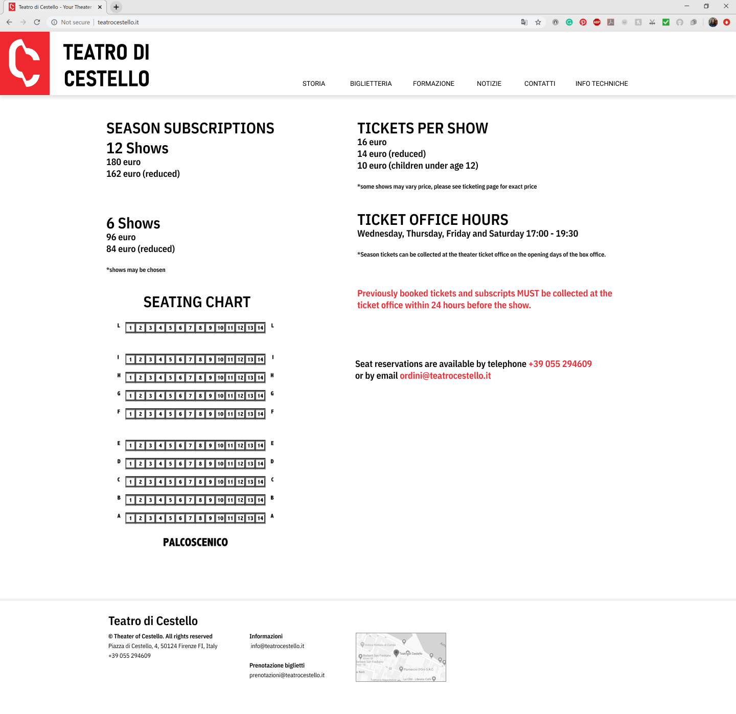Call the +39 055 294609 reservation phone link
736x714 pixels.
click(x=560, y=364)
